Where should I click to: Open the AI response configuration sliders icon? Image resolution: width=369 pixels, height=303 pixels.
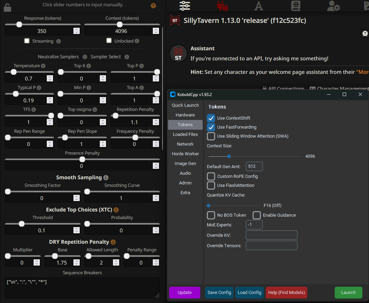coord(185,6)
